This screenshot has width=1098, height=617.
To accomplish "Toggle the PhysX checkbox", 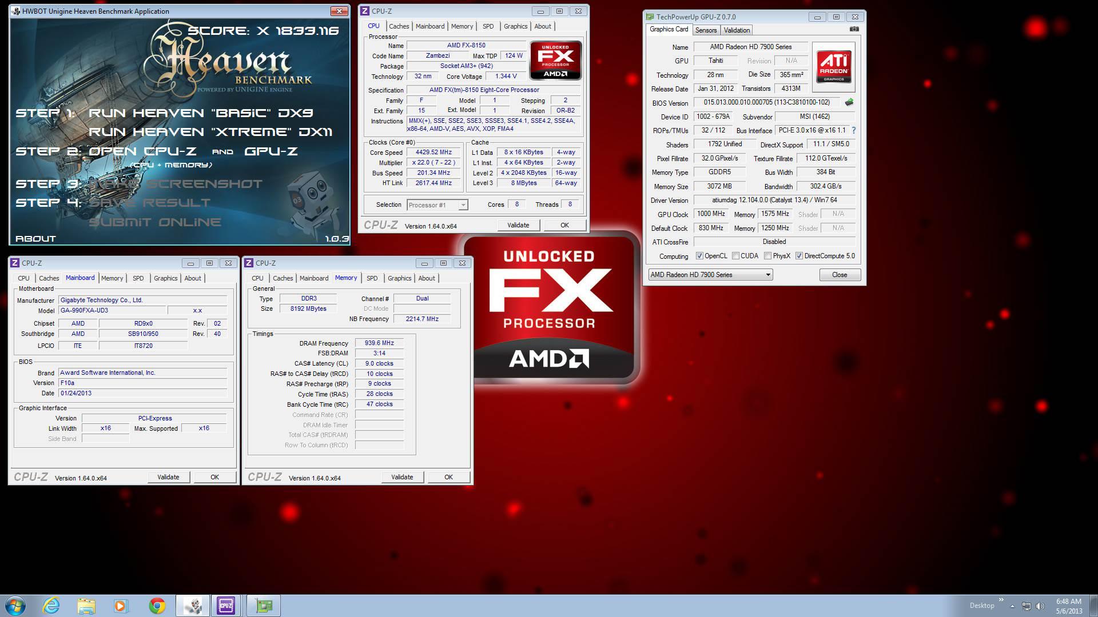I will (767, 256).
